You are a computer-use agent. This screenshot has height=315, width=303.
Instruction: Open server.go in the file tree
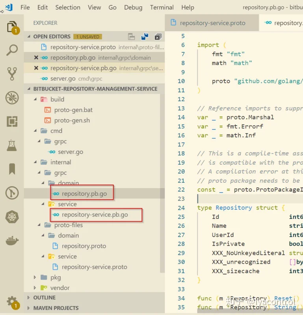click(x=71, y=152)
